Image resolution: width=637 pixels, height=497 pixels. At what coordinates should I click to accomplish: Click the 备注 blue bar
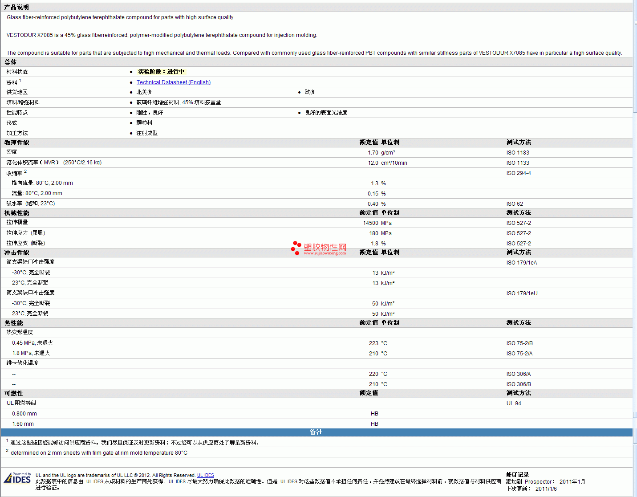tap(316, 432)
